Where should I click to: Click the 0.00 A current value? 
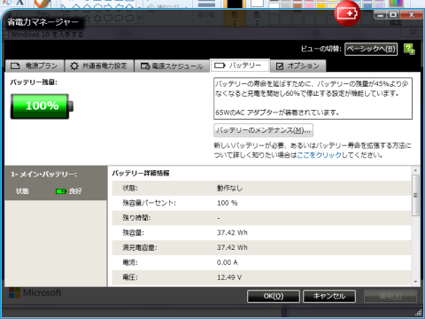[x=228, y=262]
